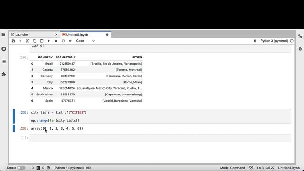Click Python 3 (ipykernel) kernel name button
This screenshot has height=171, width=304.
click(274, 41)
